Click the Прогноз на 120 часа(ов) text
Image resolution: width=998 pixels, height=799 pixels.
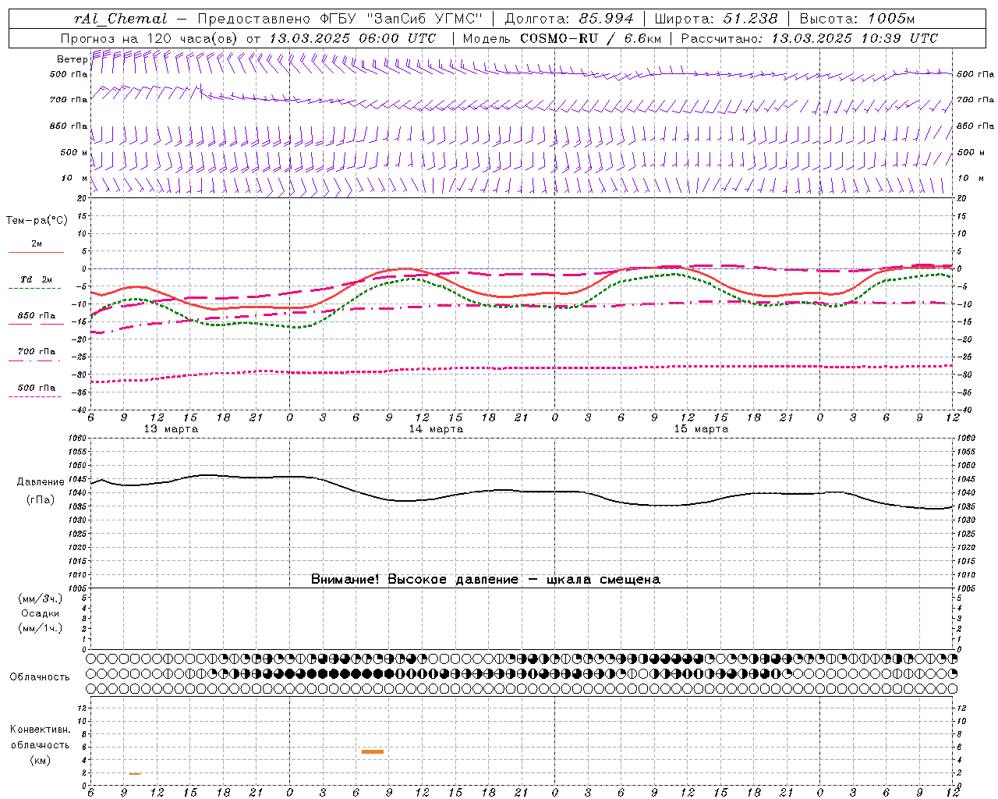(x=150, y=38)
